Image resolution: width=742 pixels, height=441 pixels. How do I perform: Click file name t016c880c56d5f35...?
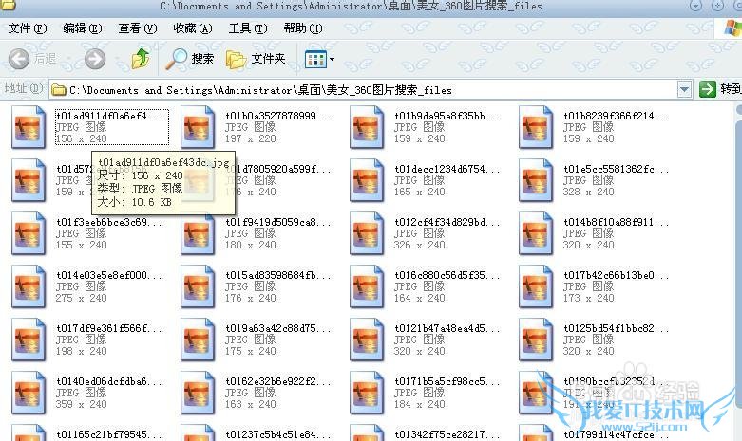point(447,275)
